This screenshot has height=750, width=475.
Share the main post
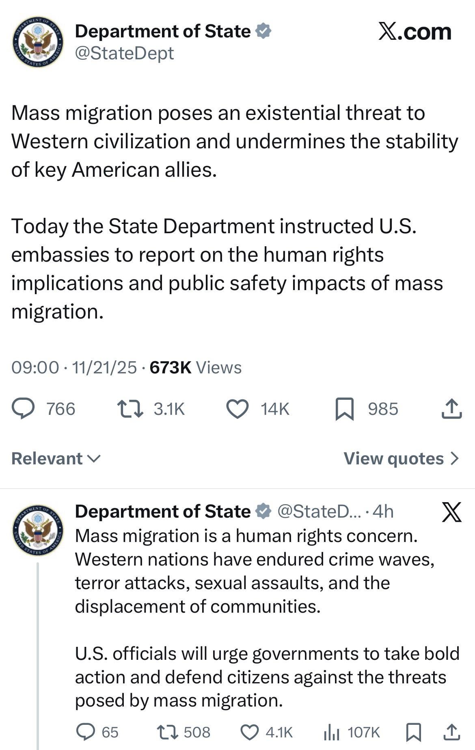[451, 409]
